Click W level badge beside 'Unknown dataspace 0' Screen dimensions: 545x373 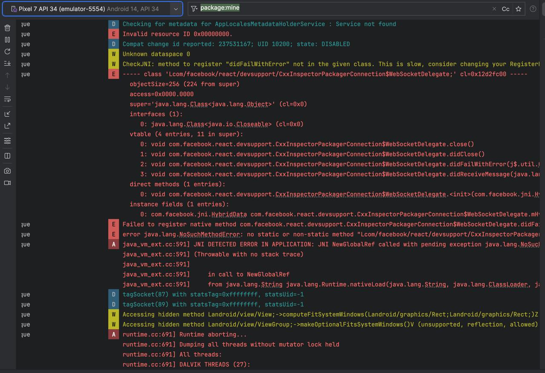pos(113,54)
